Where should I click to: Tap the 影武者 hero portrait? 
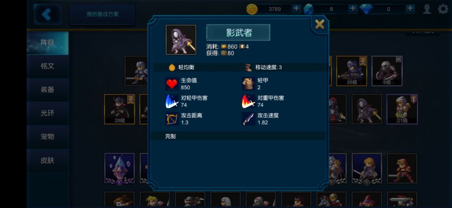coord(181,40)
